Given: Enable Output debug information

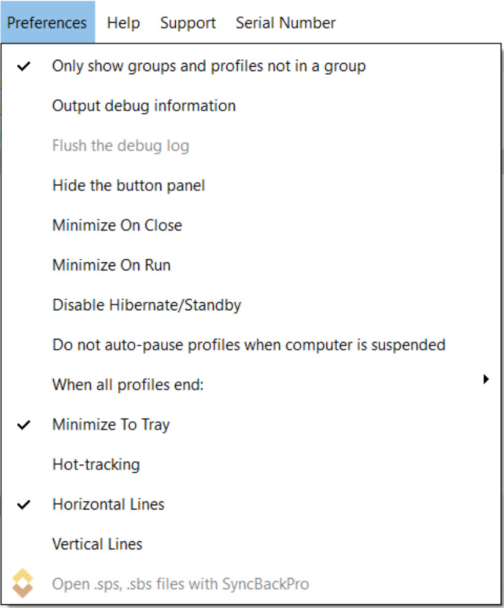Looking at the screenshot, I should (144, 106).
